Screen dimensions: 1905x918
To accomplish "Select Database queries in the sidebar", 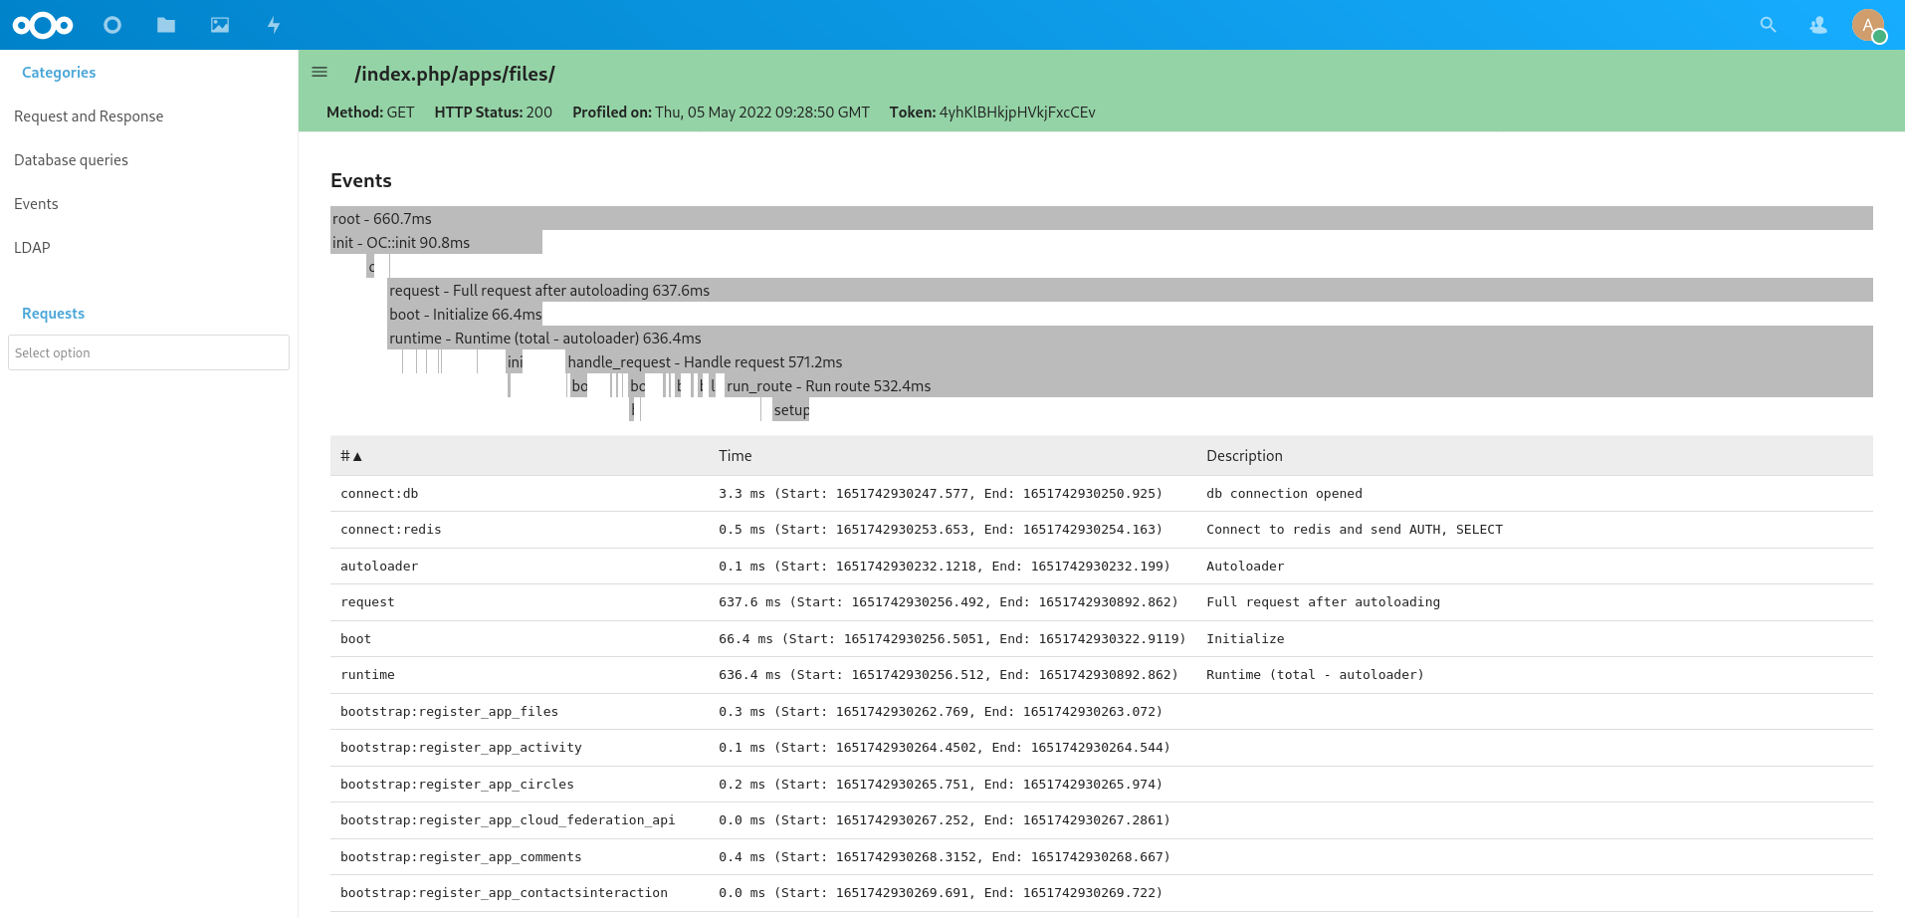I will pos(71,159).
